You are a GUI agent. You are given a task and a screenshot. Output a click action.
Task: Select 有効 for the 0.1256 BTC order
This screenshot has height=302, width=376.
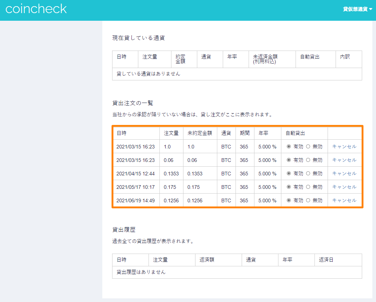tap(289, 200)
